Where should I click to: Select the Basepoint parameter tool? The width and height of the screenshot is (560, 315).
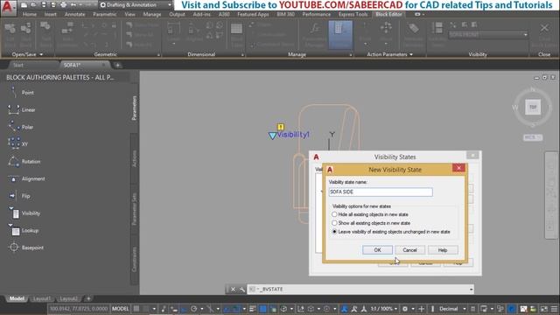point(25,248)
